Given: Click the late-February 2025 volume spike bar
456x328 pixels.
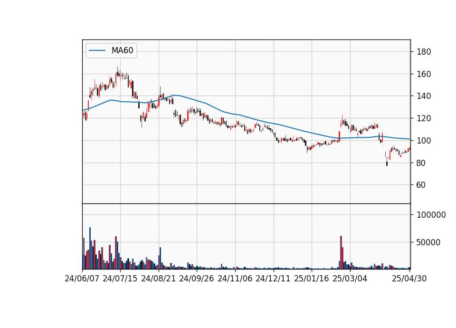Looking at the screenshot, I should pos(341,252).
